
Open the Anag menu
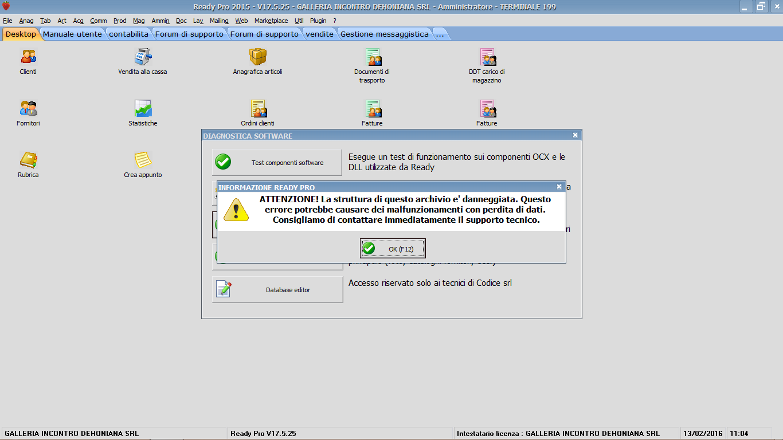[26, 21]
